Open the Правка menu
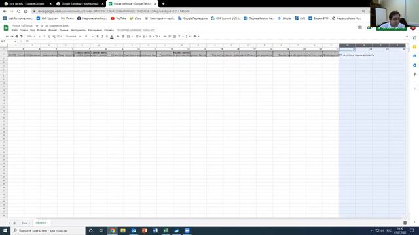 (24, 31)
